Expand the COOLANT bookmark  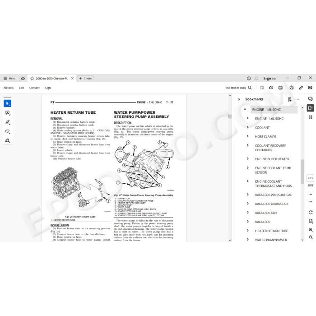[248, 127]
